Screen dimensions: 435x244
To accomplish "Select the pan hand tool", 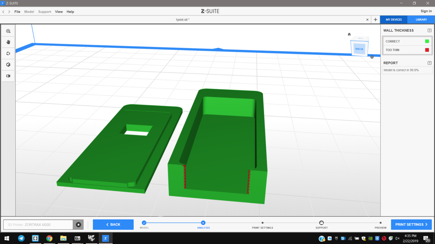I will [8, 42].
